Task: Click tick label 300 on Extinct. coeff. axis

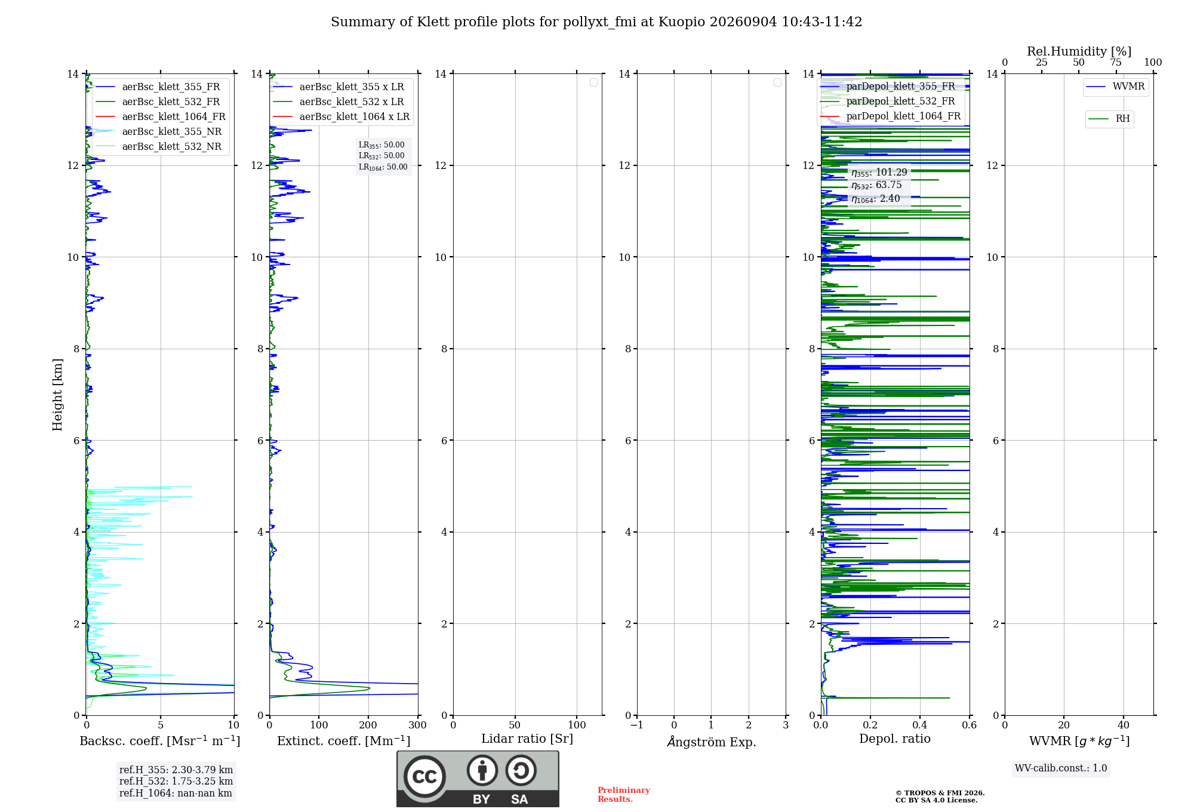Action: [418, 725]
